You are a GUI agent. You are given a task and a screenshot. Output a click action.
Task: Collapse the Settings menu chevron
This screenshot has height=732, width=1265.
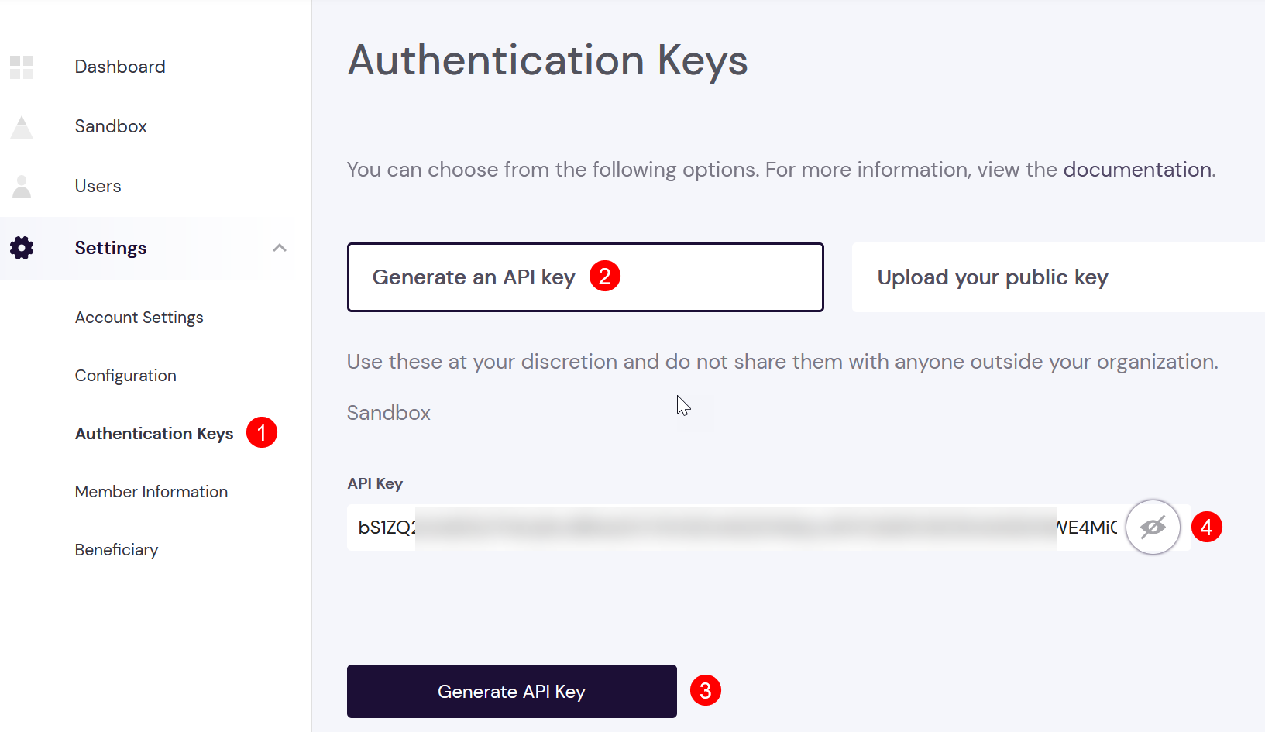pyautogui.click(x=280, y=248)
